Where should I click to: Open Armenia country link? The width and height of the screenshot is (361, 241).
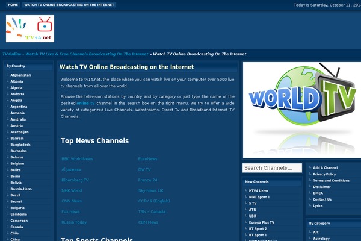[x=17, y=113]
